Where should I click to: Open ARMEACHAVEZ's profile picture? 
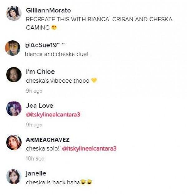point(14,143)
